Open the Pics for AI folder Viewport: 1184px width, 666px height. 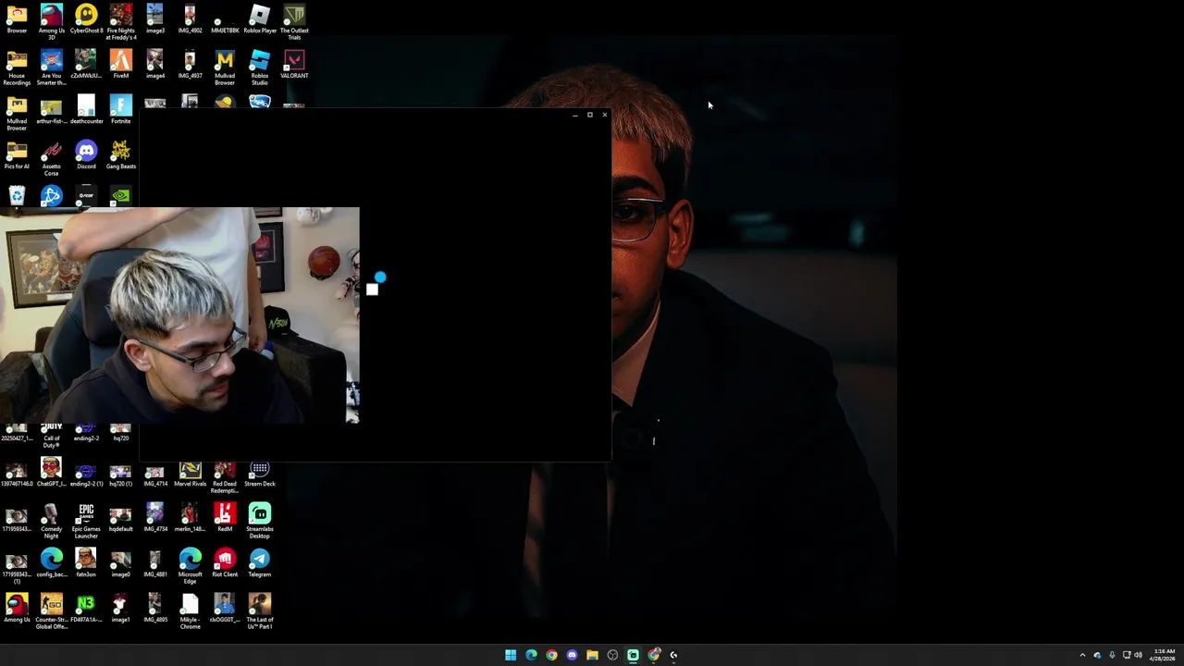pos(17,155)
